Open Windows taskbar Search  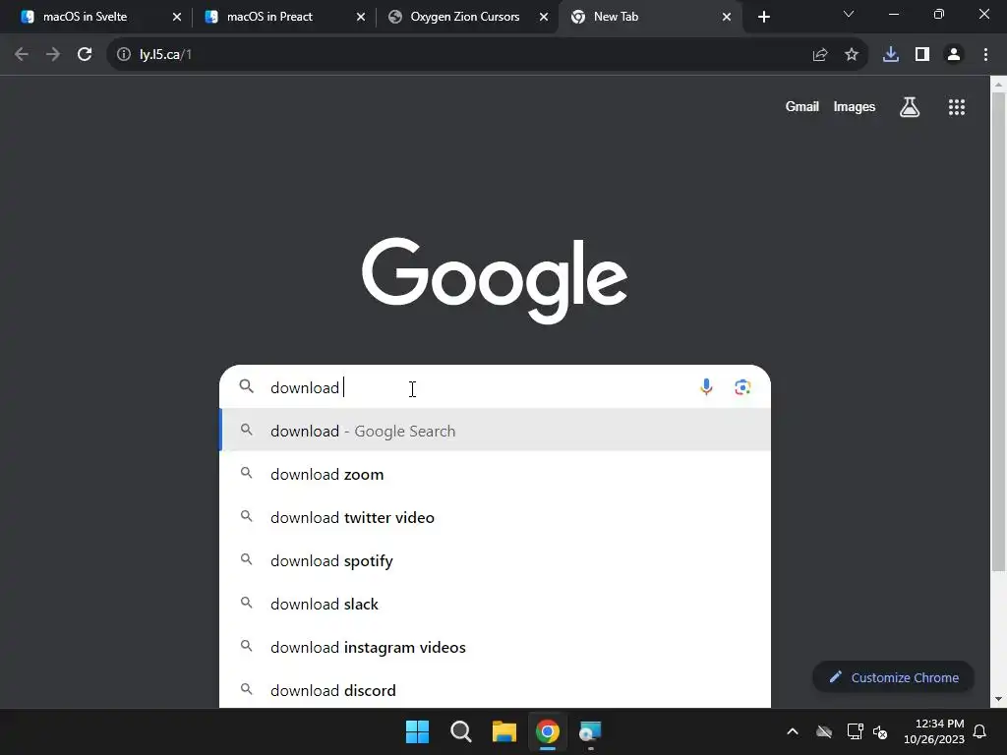click(460, 731)
